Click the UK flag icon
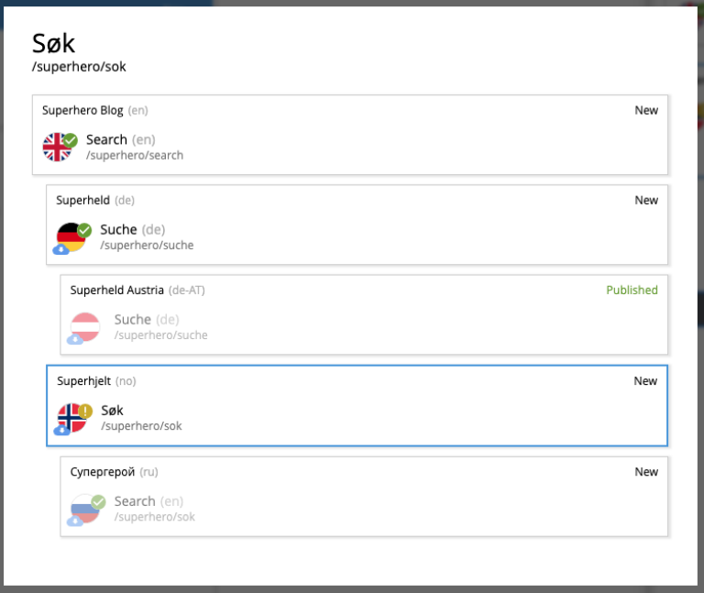 pos(56,147)
